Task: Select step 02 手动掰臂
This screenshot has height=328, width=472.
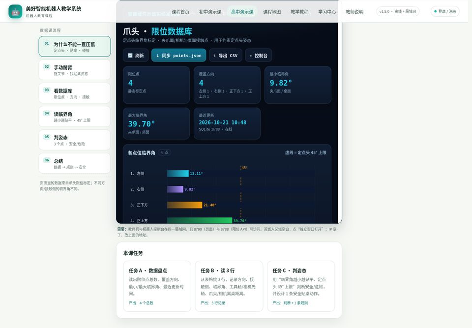Action: (x=75, y=69)
